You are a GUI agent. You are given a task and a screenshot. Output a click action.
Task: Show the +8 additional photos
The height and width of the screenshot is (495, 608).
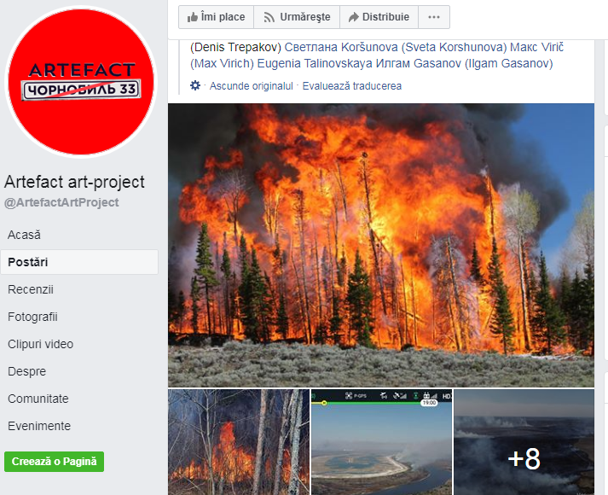tap(524, 442)
